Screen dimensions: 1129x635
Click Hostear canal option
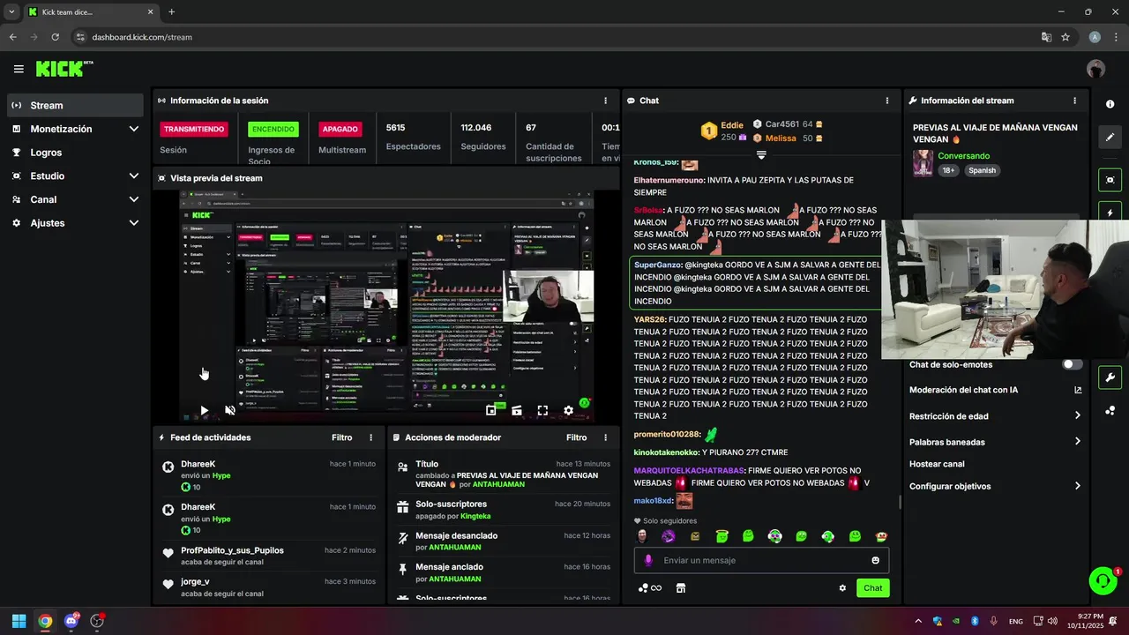point(937,464)
